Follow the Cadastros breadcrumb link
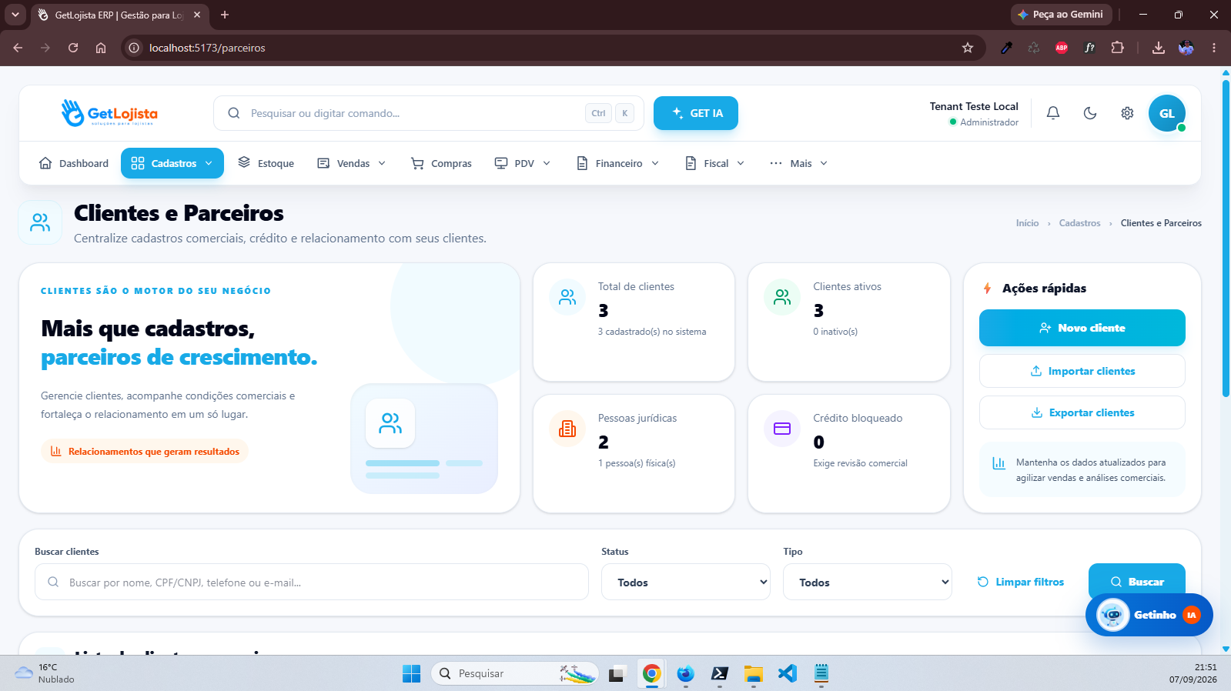Screen dimensions: 1231x691 click(1079, 223)
